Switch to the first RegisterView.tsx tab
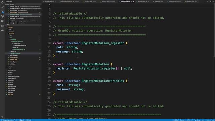 click(x=50, y=2)
